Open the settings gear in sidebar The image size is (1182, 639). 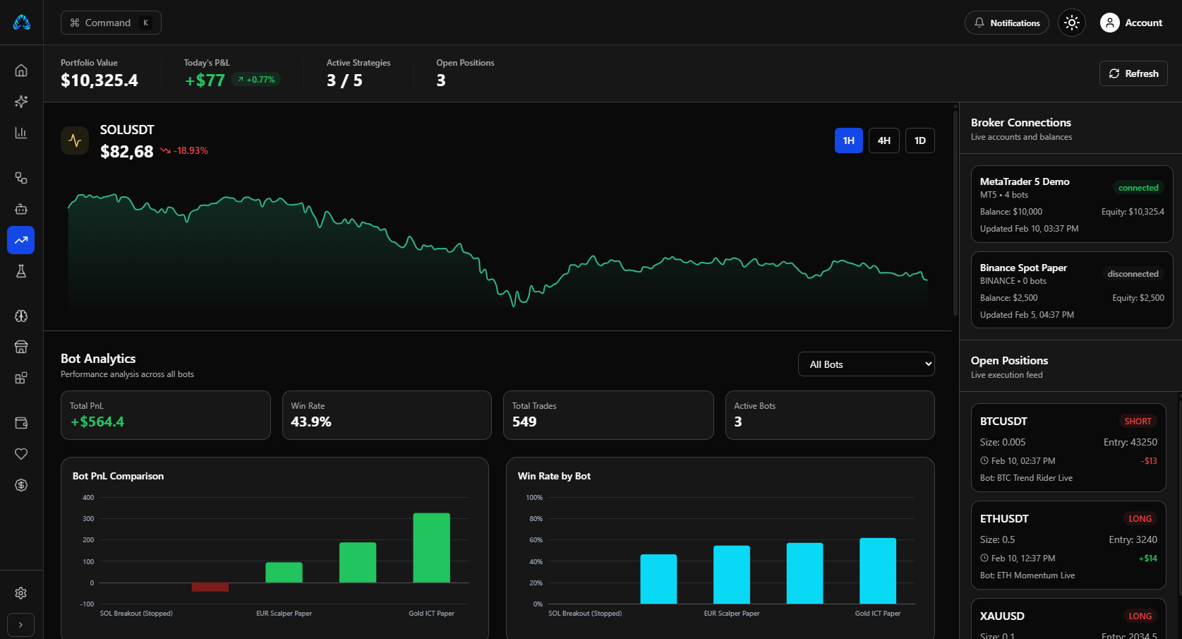click(21, 593)
